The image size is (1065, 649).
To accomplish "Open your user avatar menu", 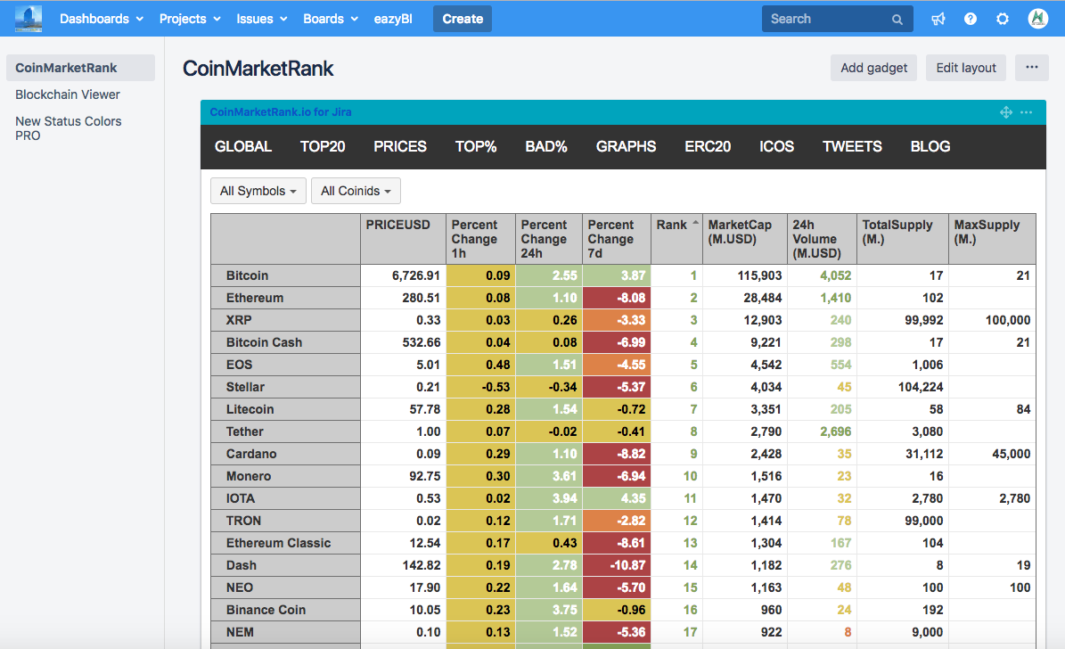I will pyautogui.click(x=1036, y=18).
